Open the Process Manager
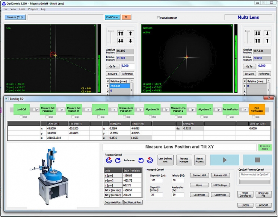Image resolution: width=278 pixels, height=217 pixels. pos(184,160)
